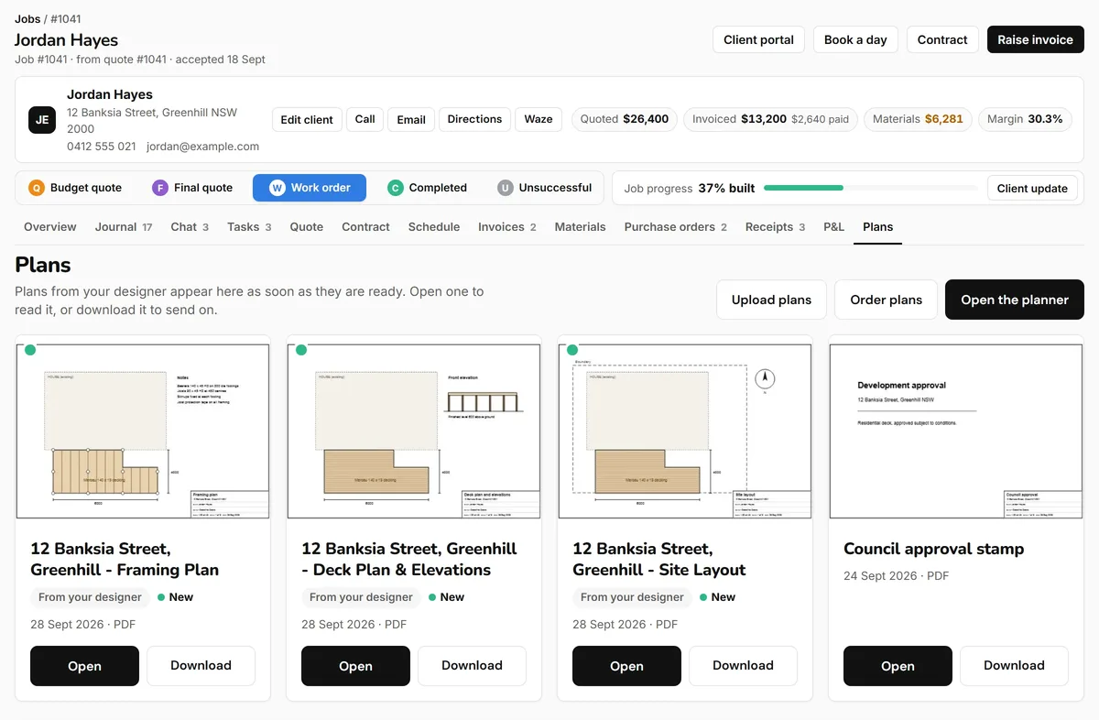The width and height of the screenshot is (1099, 720).
Task: Click Upload plans
Action: (x=771, y=300)
